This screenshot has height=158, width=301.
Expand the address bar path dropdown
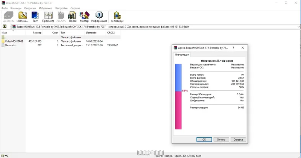[298, 27]
